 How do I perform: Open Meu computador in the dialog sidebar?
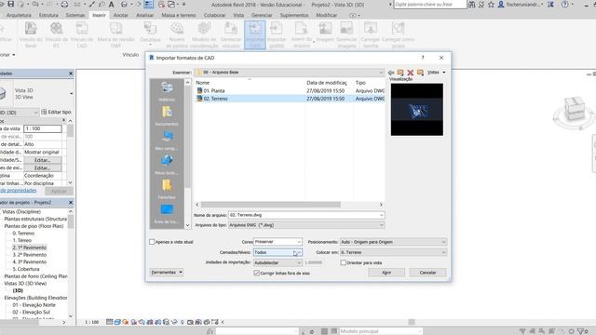click(167, 141)
